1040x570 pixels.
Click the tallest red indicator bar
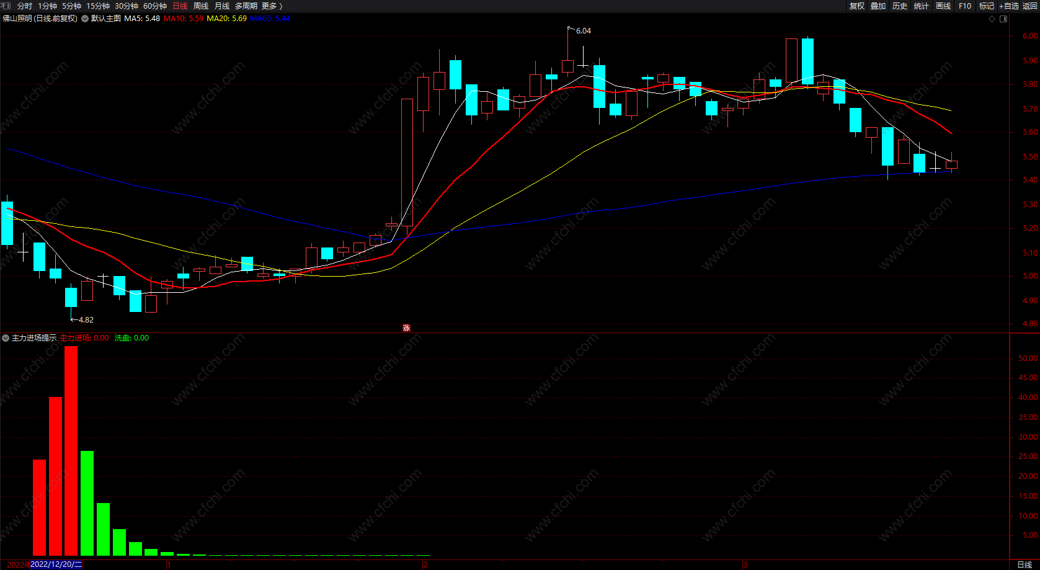71,451
